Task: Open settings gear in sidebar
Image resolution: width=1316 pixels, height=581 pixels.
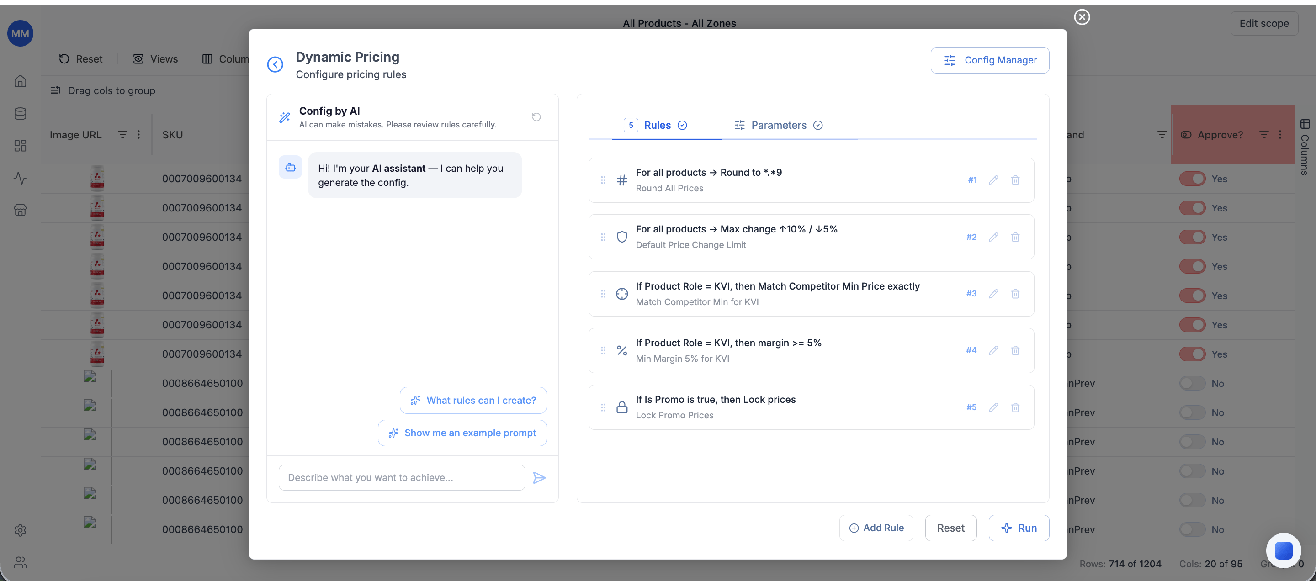Action: 21,530
